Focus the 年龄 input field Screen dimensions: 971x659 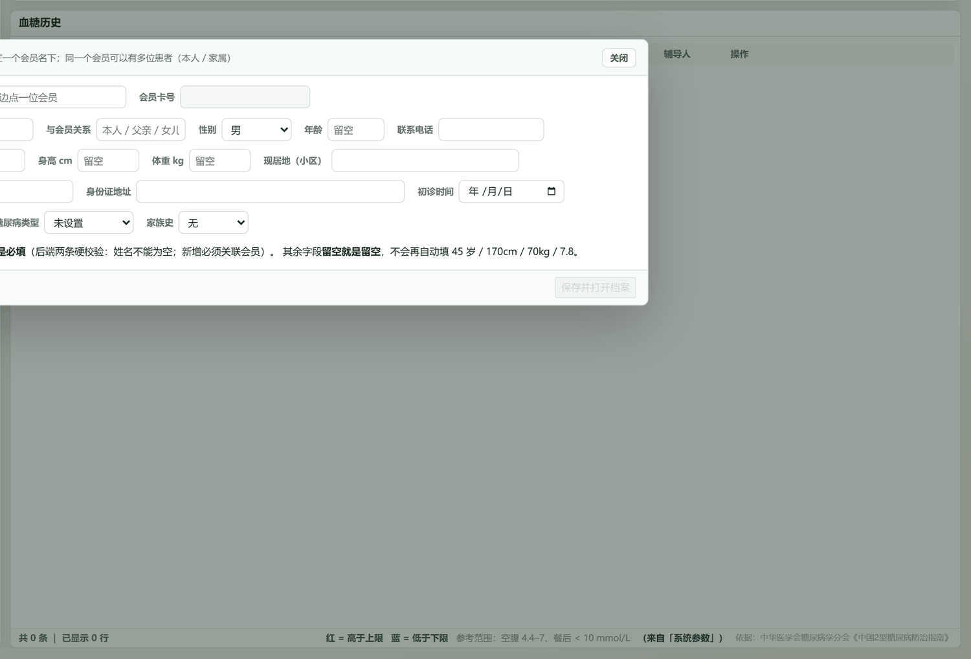click(x=356, y=129)
